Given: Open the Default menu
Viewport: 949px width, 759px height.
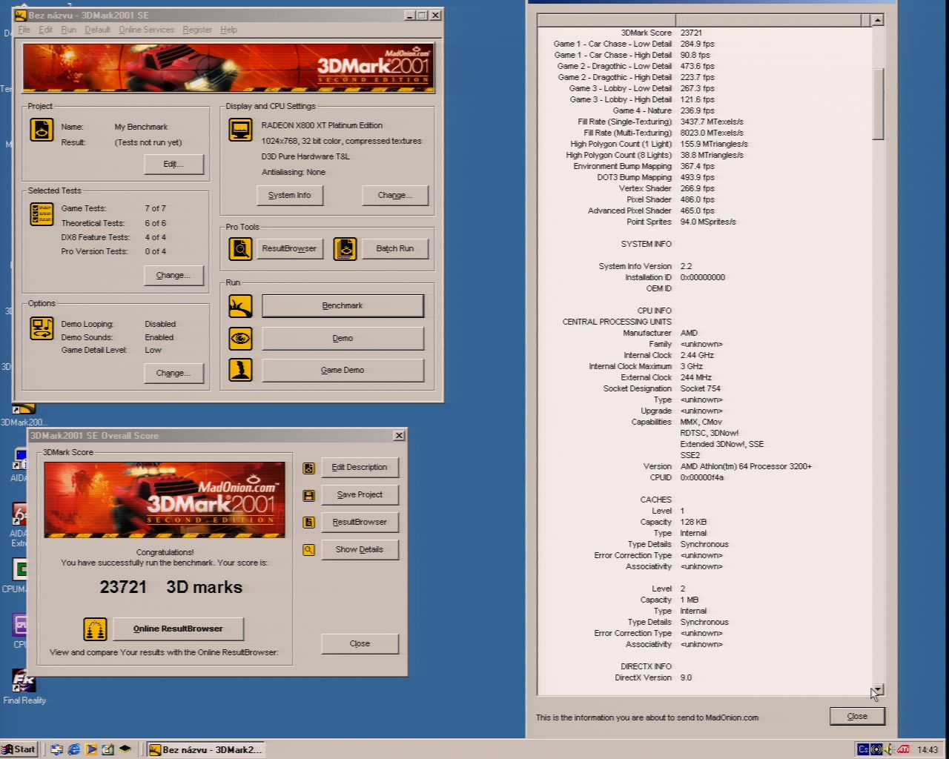Looking at the screenshot, I should [97, 30].
